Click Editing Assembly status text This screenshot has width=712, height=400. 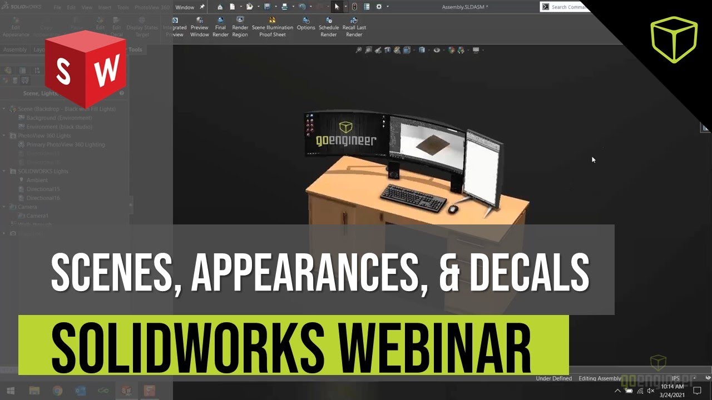[x=600, y=378]
